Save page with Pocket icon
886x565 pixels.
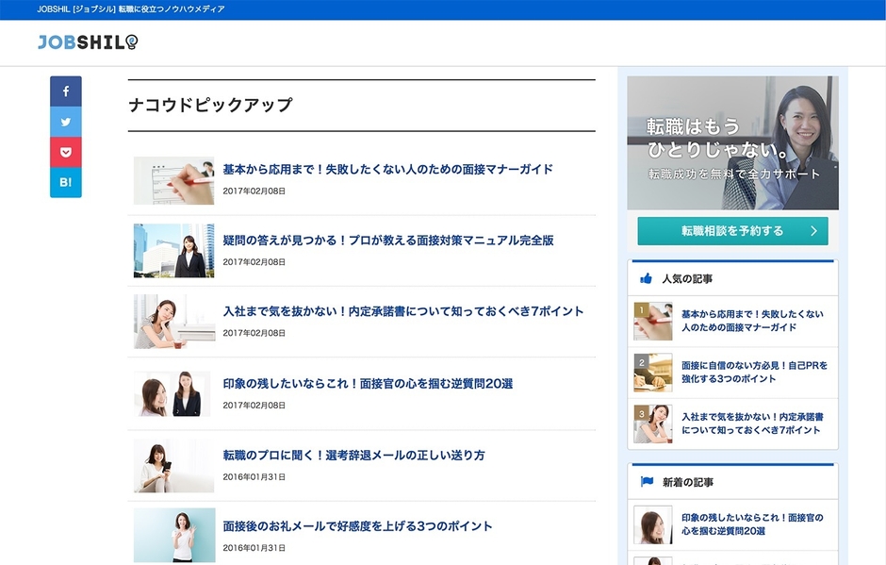click(x=66, y=152)
